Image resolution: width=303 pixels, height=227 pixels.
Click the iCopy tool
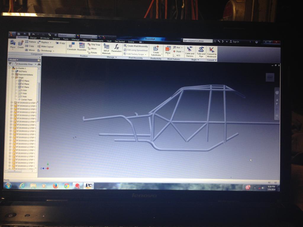click(x=60, y=43)
